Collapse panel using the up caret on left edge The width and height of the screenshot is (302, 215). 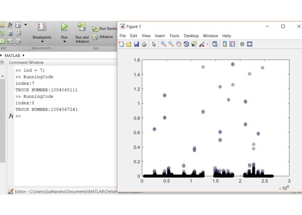pos(3,76)
